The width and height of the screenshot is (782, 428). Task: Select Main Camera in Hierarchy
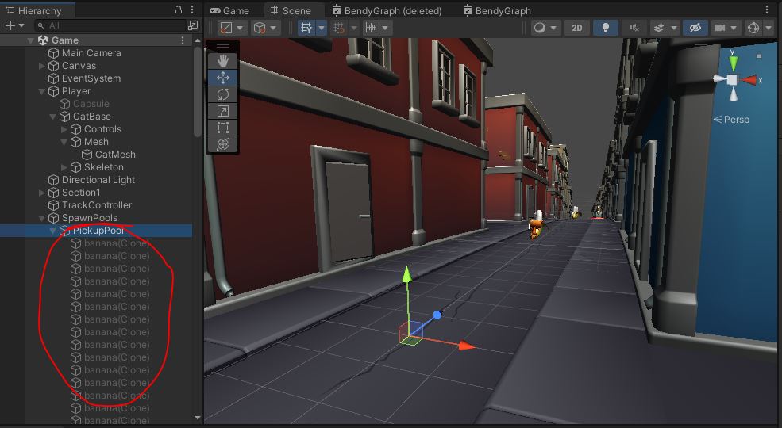coord(91,53)
